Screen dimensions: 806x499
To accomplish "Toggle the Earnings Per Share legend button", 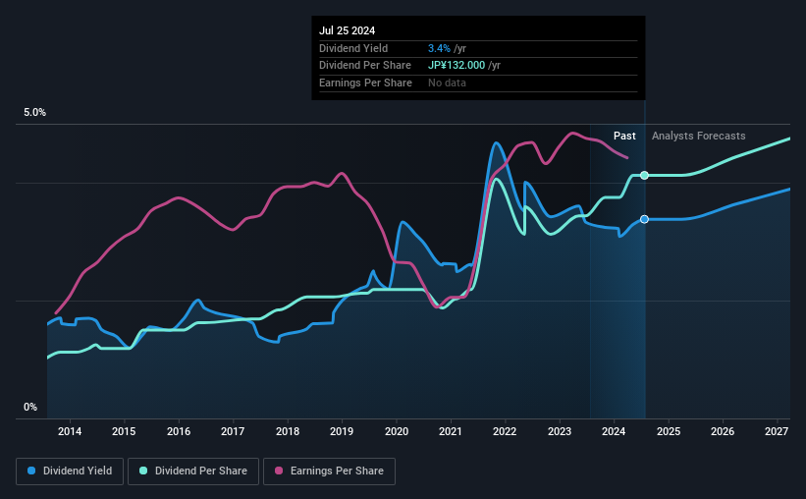I will pyautogui.click(x=329, y=471).
